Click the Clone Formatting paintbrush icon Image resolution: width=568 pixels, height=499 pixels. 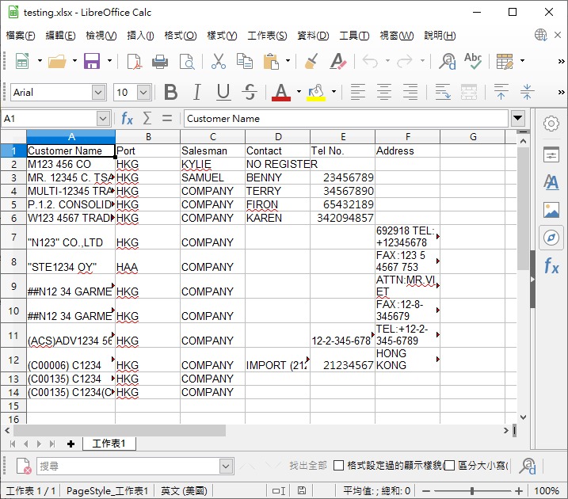tap(311, 62)
